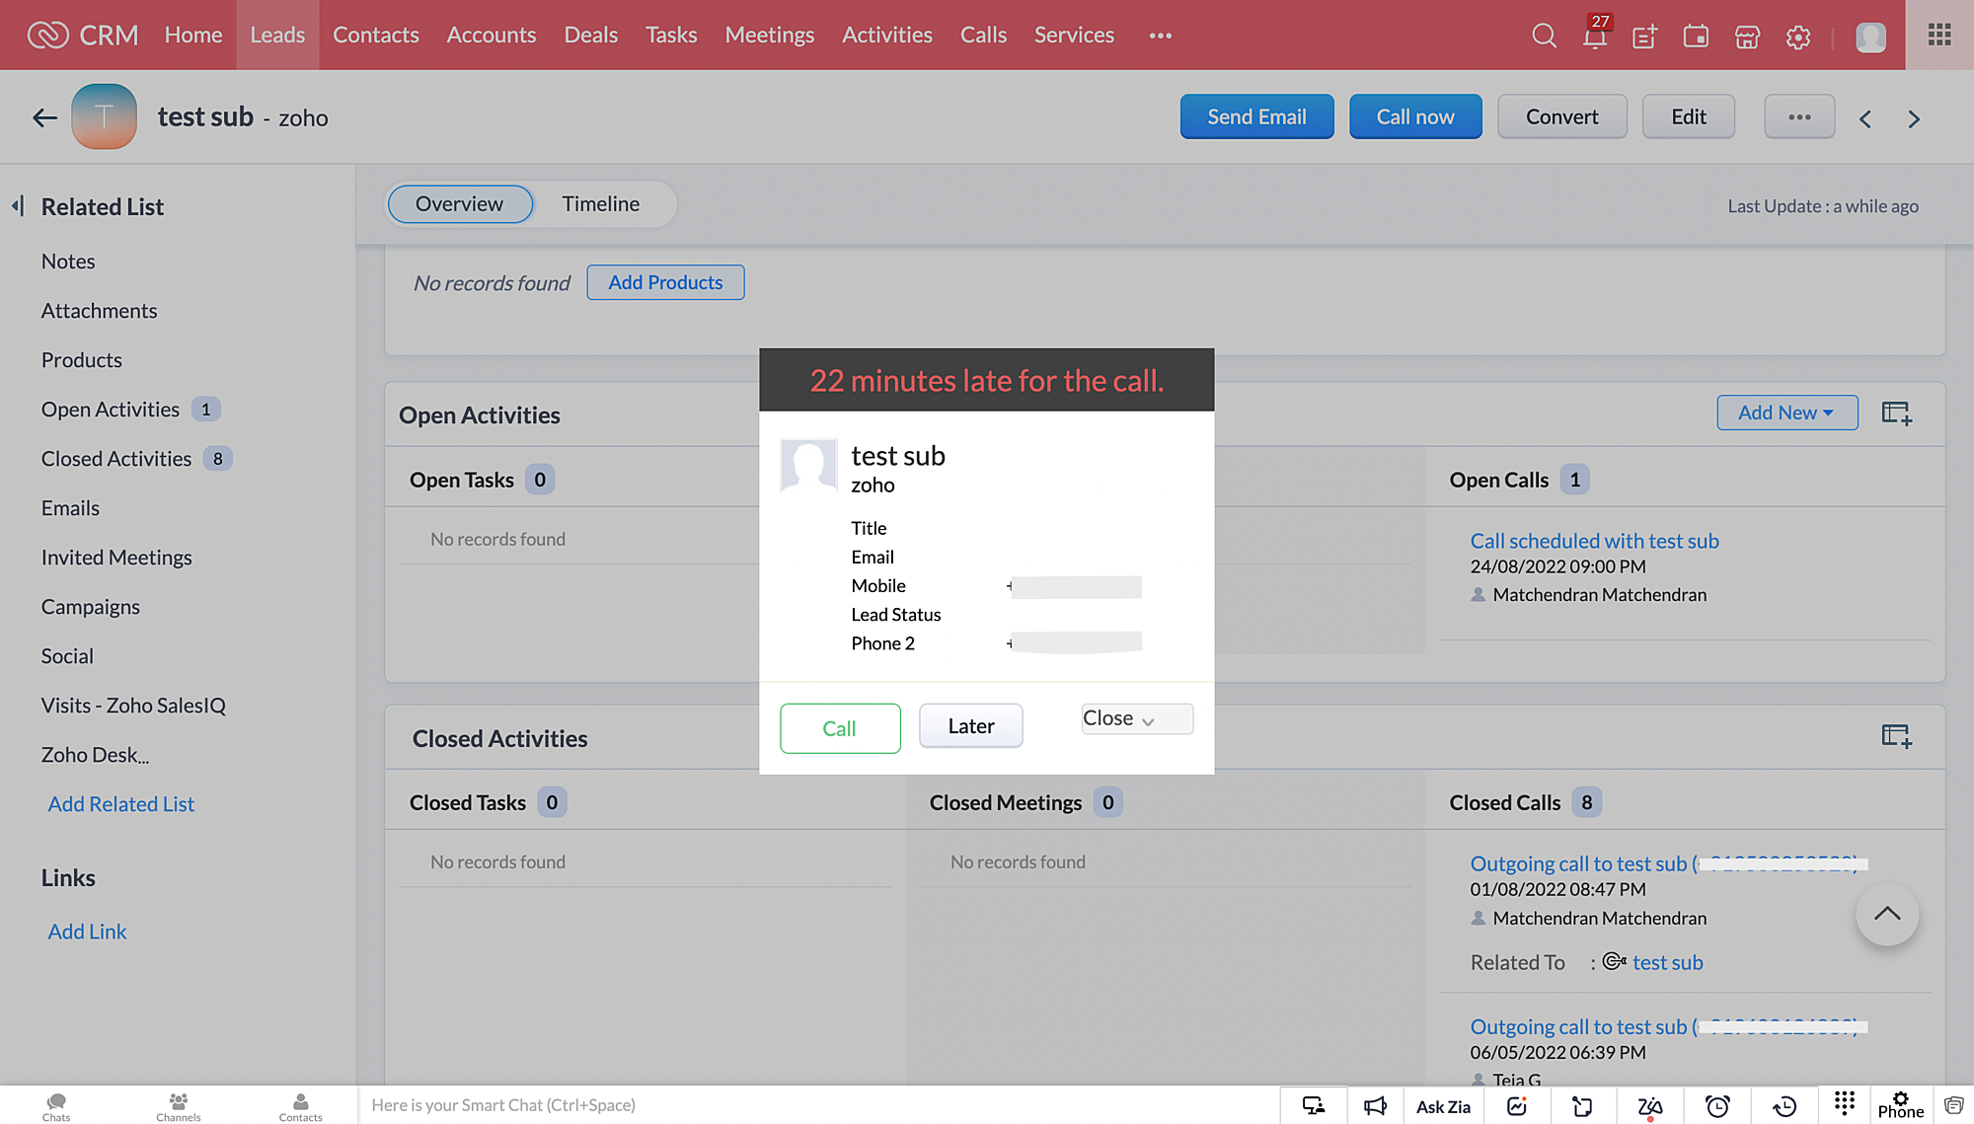
Task: Click the Smart Chat input field
Action: 819,1105
